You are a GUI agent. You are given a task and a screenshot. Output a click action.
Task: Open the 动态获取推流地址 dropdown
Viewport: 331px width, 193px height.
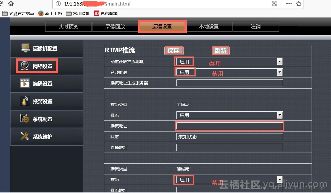pos(280,61)
